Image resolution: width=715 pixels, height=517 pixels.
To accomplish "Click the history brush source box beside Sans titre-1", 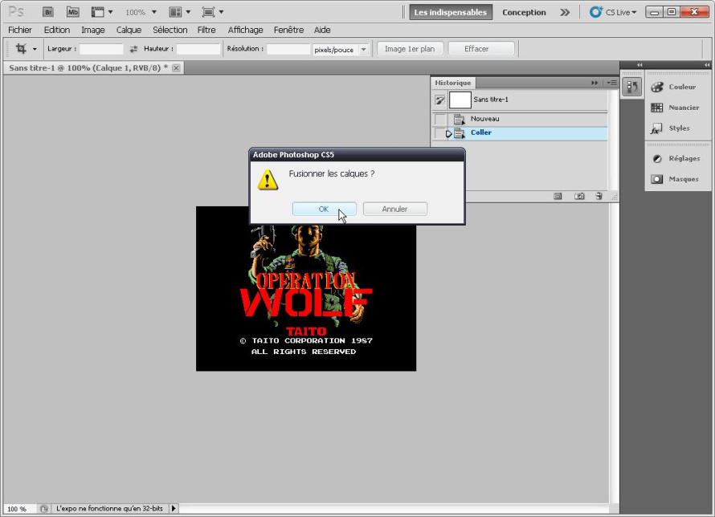I will tap(439, 100).
